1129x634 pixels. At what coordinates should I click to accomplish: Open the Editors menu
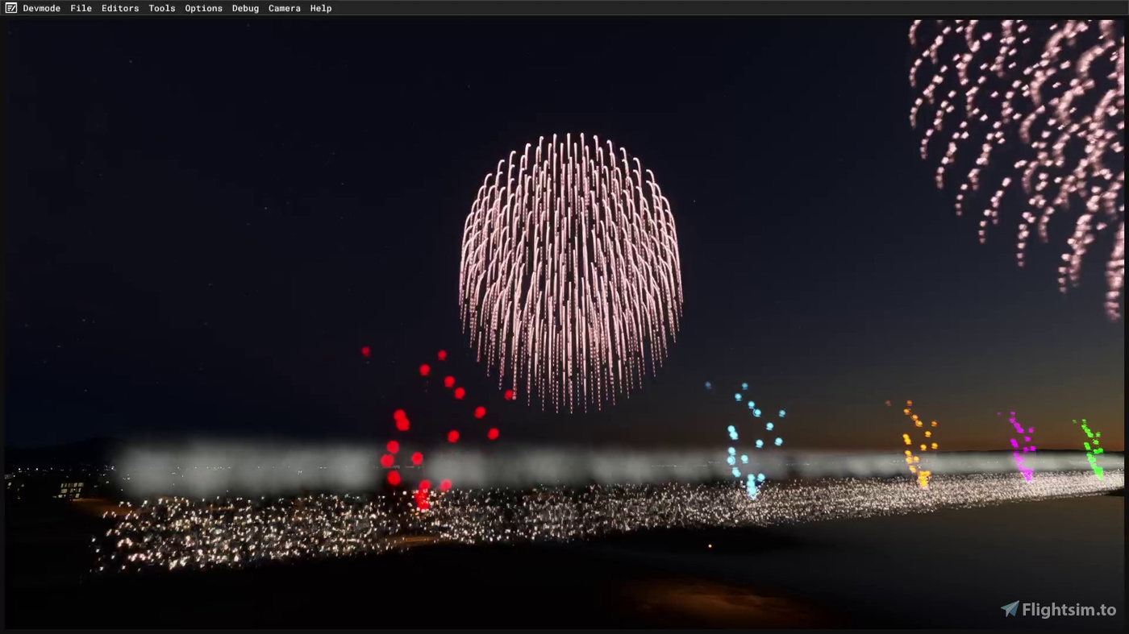click(x=120, y=8)
